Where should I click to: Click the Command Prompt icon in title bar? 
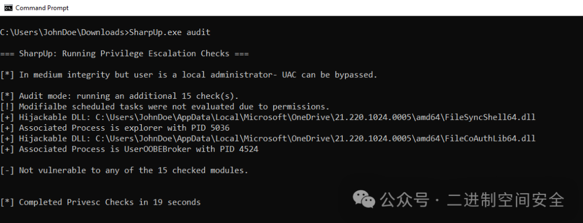click(7, 8)
